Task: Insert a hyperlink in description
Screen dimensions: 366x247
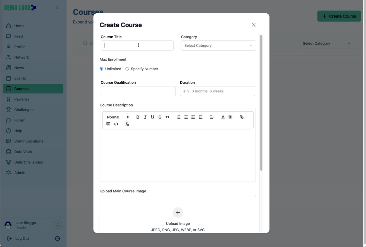Action: tap(242, 117)
